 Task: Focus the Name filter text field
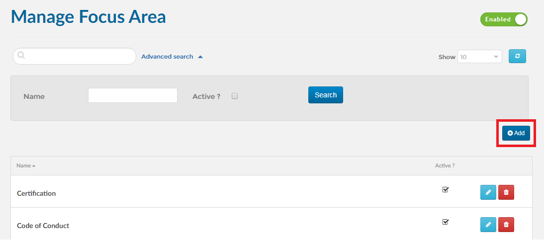point(133,95)
